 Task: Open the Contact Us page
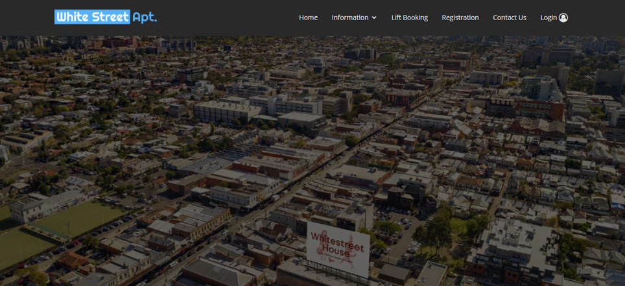tap(510, 18)
